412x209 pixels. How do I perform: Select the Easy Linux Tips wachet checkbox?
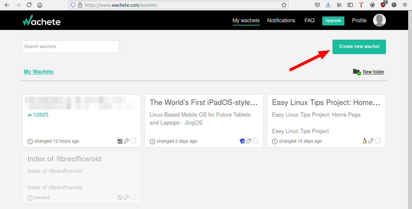click(x=378, y=141)
